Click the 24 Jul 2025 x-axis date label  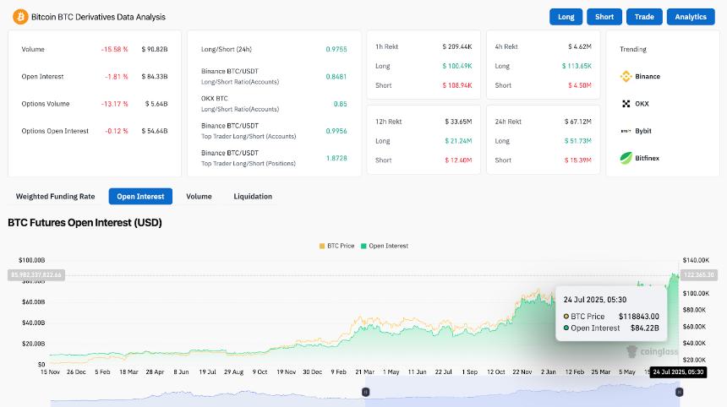(x=678, y=372)
